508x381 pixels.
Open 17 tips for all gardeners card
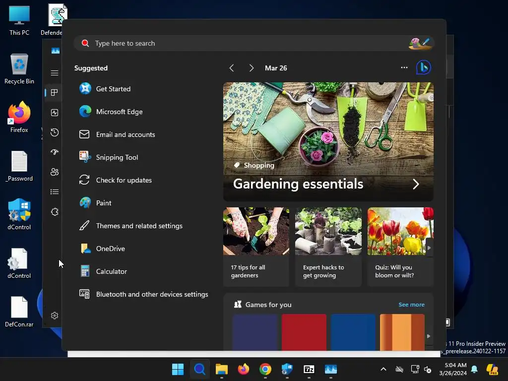pos(256,247)
